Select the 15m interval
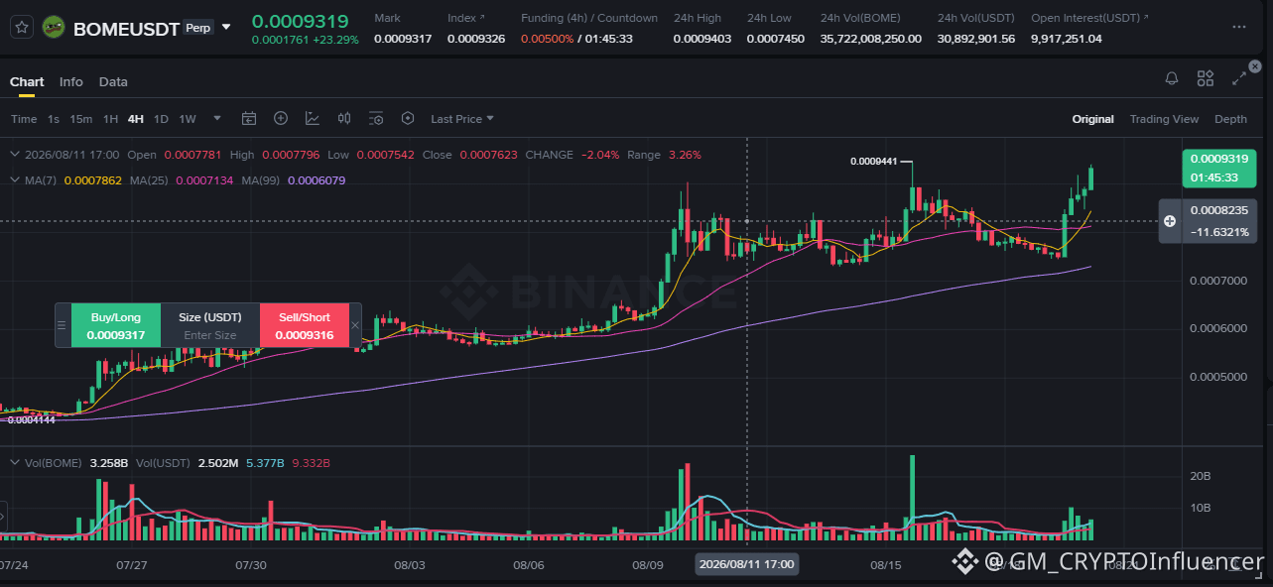Image resolution: width=1273 pixels, height=587 pixels. 81,119
